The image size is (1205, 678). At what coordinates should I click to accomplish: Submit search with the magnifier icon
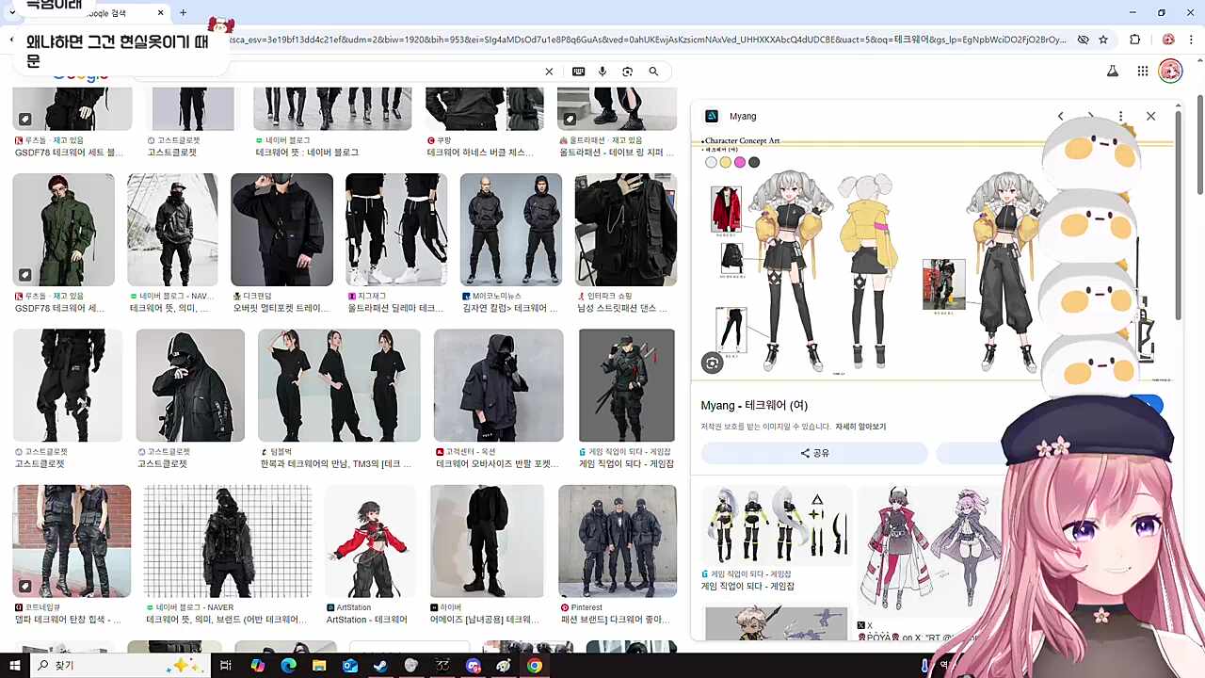tap(653, 72)
